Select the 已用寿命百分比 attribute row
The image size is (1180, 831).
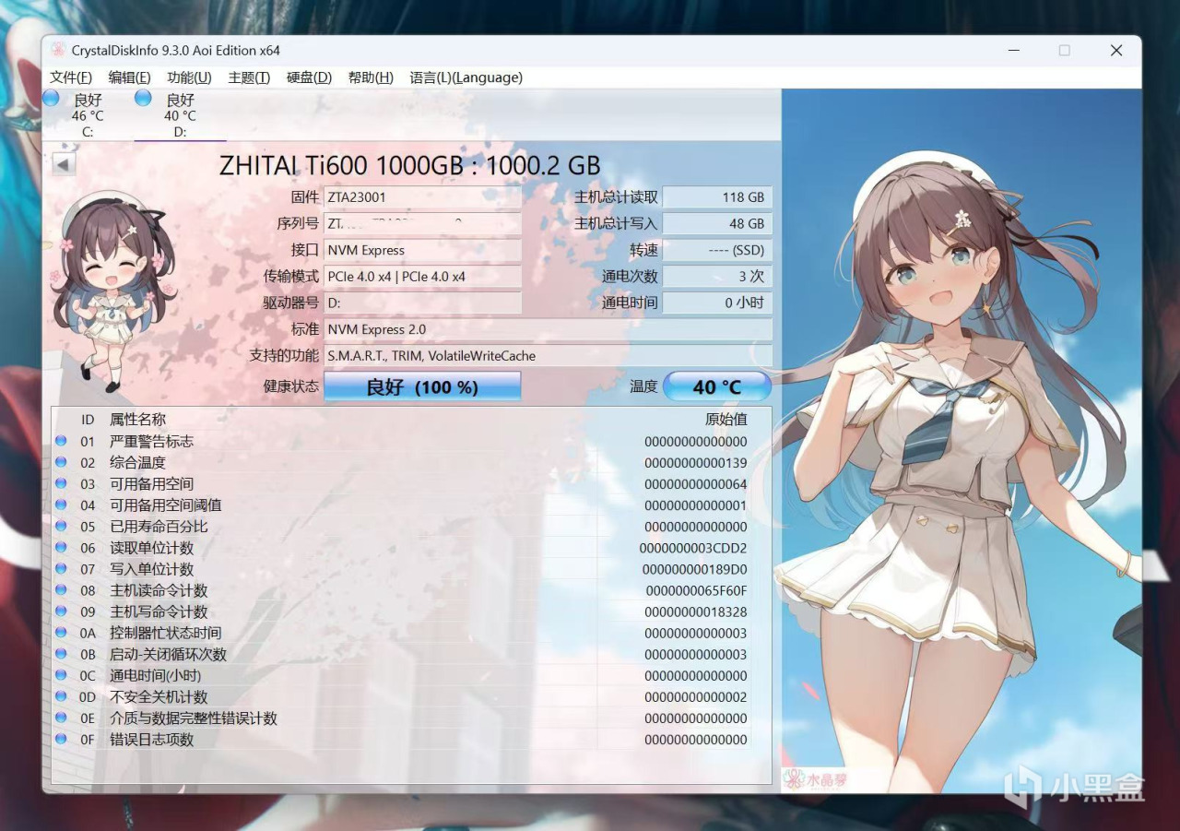[402, 527]
